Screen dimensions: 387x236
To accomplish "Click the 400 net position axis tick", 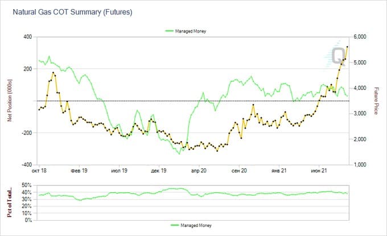I will point(28,37).
